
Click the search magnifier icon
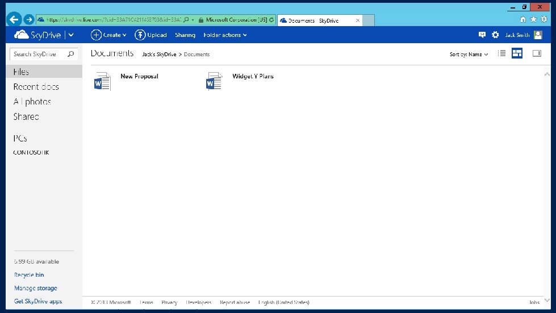click(x=71, y=54)
